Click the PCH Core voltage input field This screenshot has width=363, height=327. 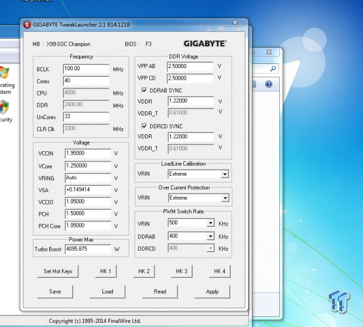pos(88,226)
